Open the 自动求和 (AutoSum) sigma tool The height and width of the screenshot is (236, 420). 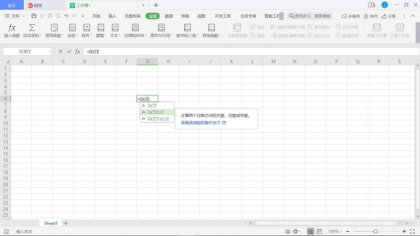tap(32, 27)
